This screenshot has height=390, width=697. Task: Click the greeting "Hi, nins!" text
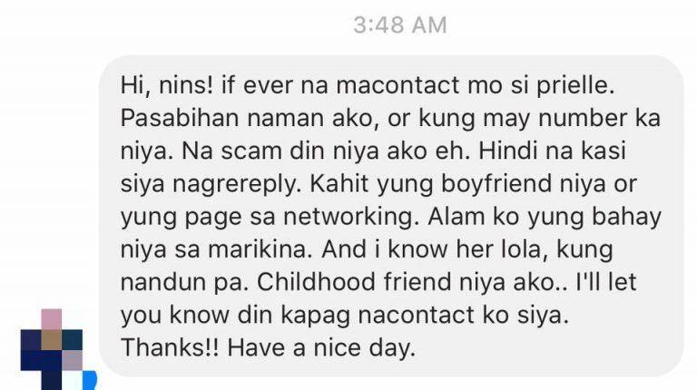click(167, 84)
